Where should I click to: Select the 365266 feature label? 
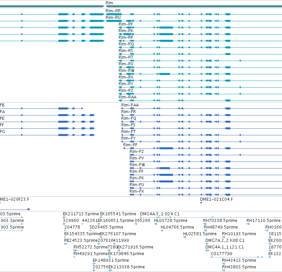142,221
